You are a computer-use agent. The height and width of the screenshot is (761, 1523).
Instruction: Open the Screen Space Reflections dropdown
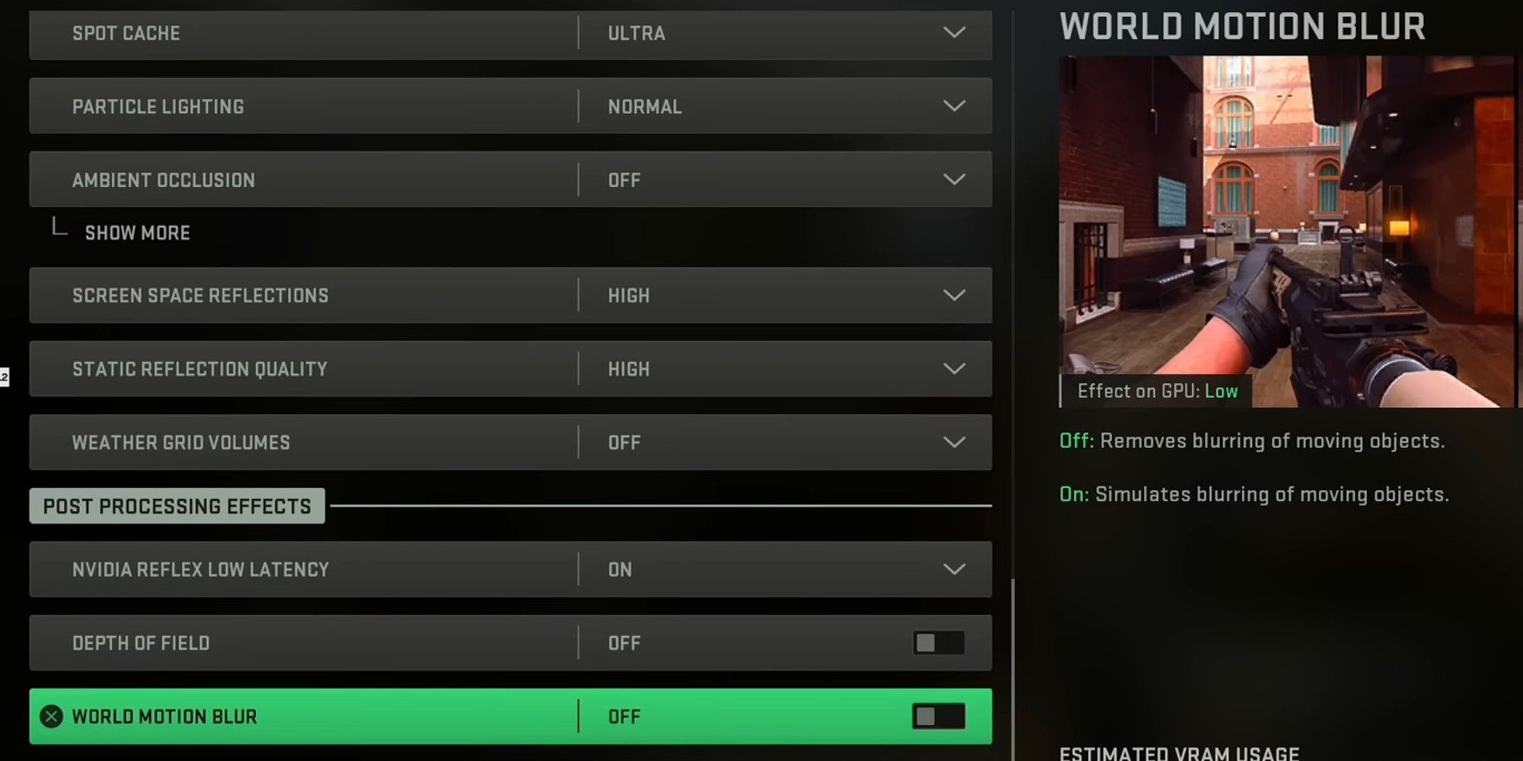tap(510, 295)
